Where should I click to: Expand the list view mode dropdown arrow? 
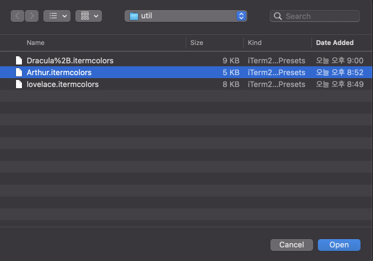pyautogui.click(x=65, y=16)
